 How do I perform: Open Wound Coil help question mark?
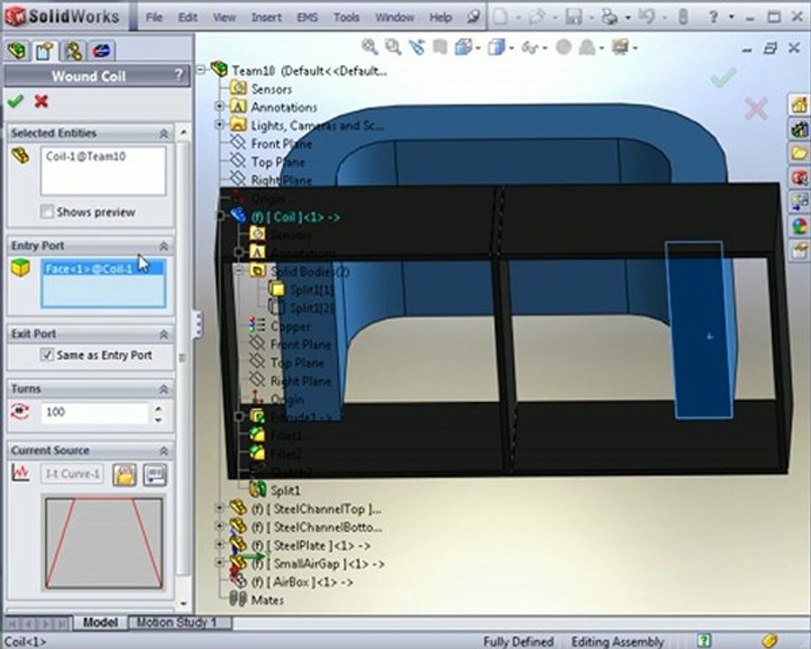coord(178,76)
